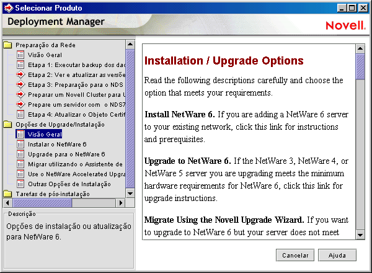This screenshot has height=273, width=372.
Task: Click the document icon beside Instalar o NetWare 6
Action: [20, 145]
